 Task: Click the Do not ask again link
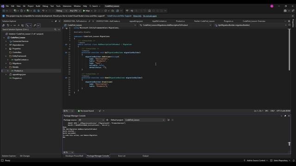(150, 16)
